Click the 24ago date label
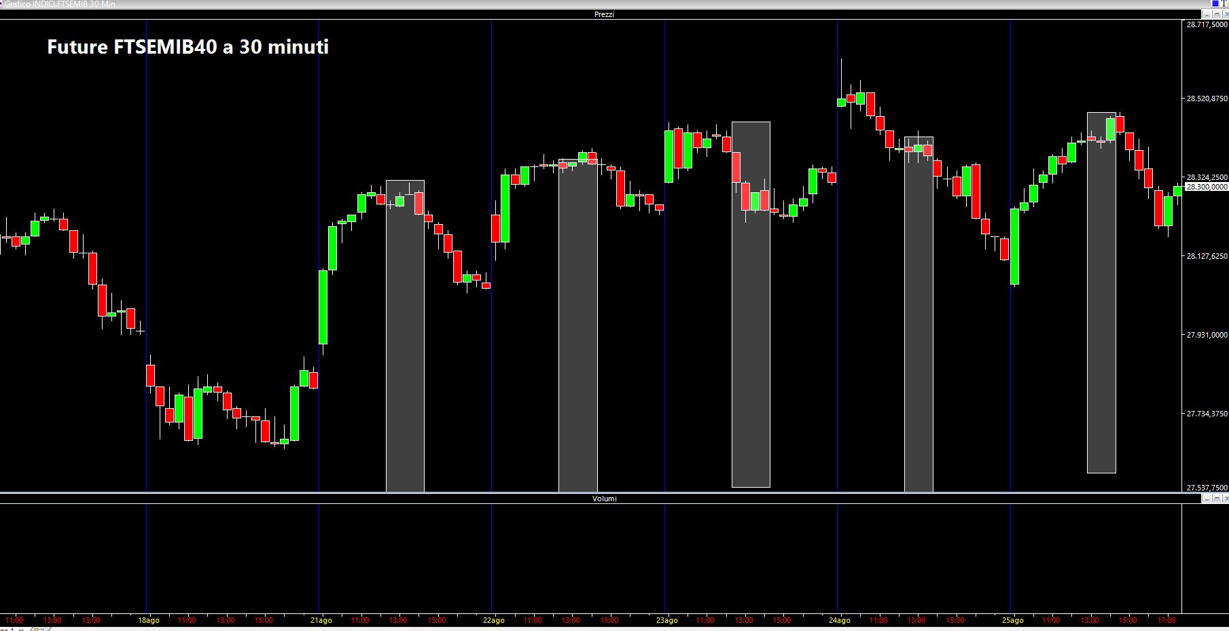This screenshot has height=631, width=1229. pyautogui.click(x=840, y=620)
